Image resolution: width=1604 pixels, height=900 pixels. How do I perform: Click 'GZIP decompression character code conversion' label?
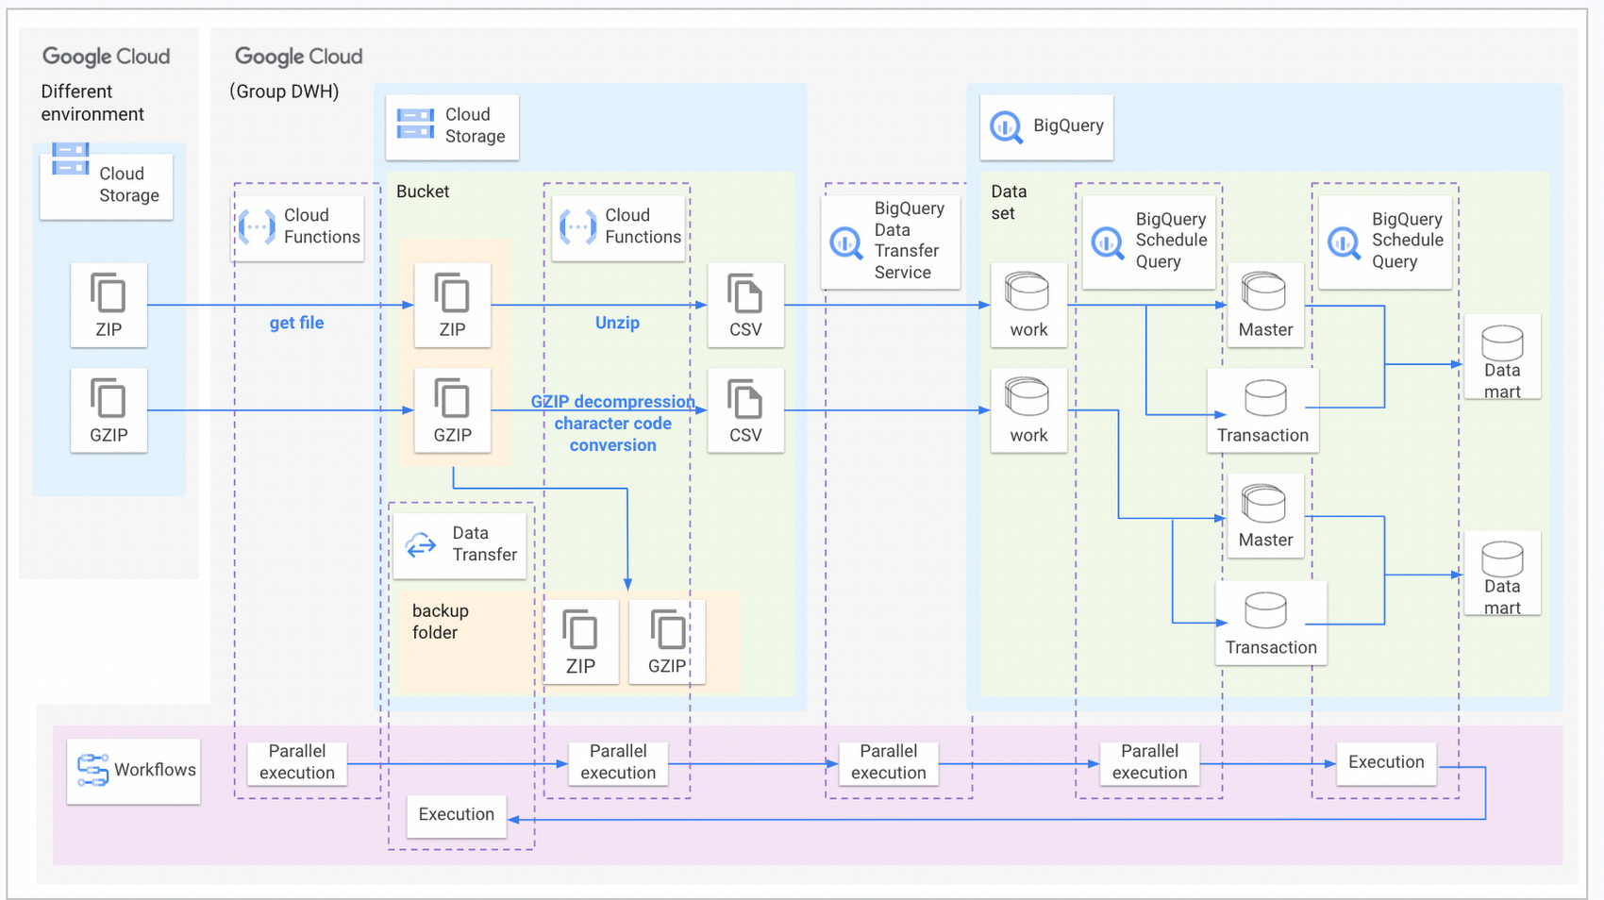click(x=613, y=424)
